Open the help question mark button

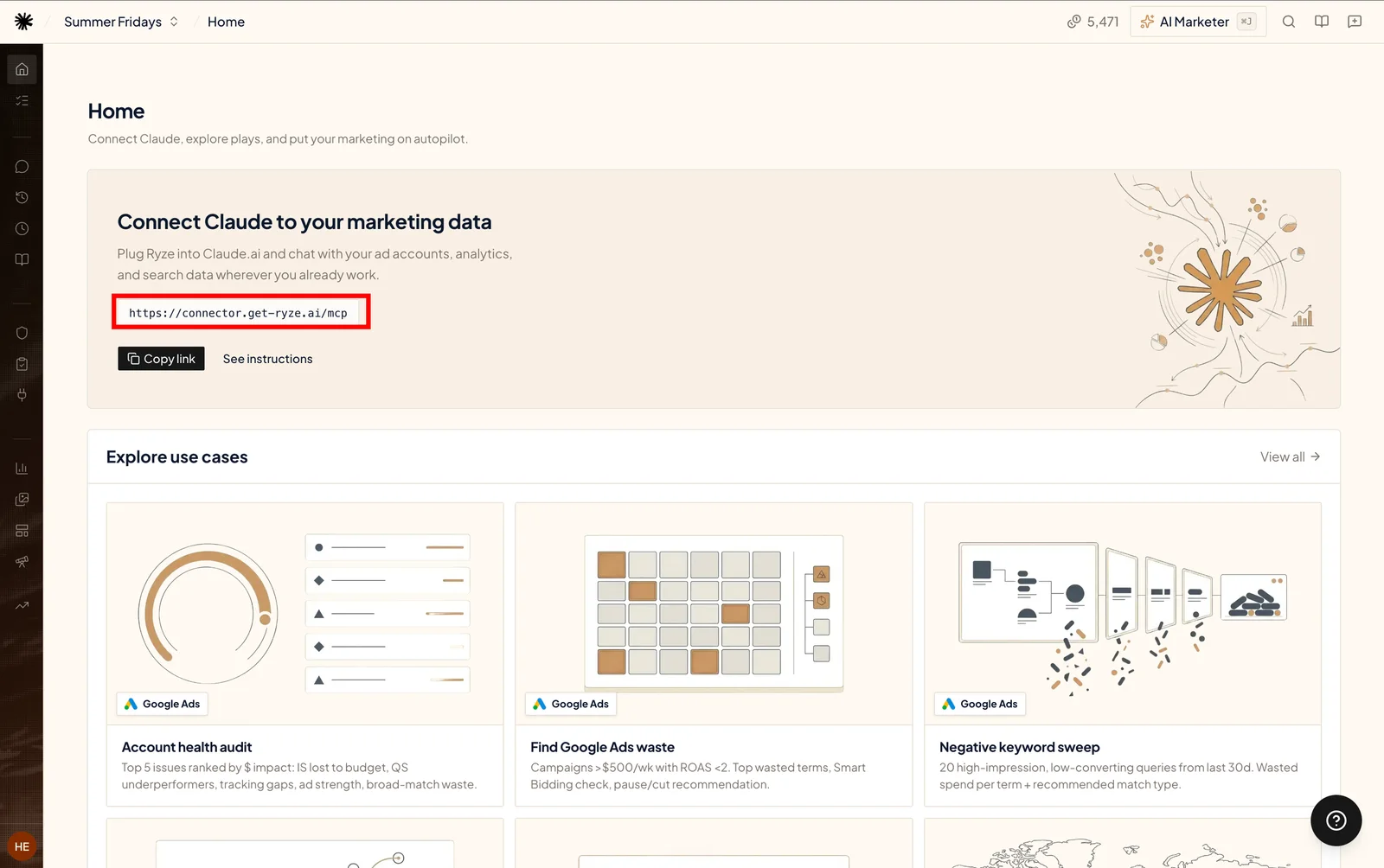click(x=1336, y=820)
